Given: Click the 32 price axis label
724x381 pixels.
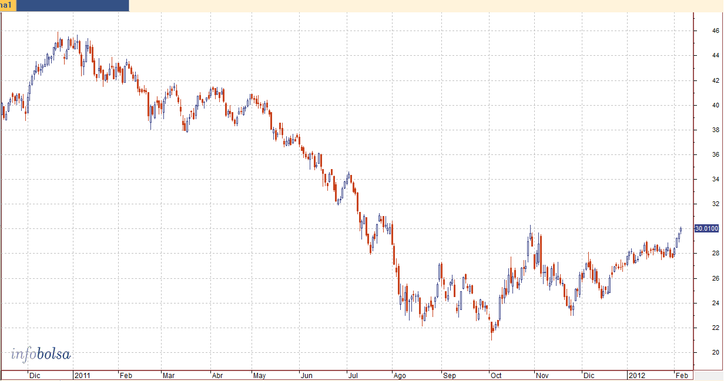Looking at the screenshot, I should coord(716,204).
